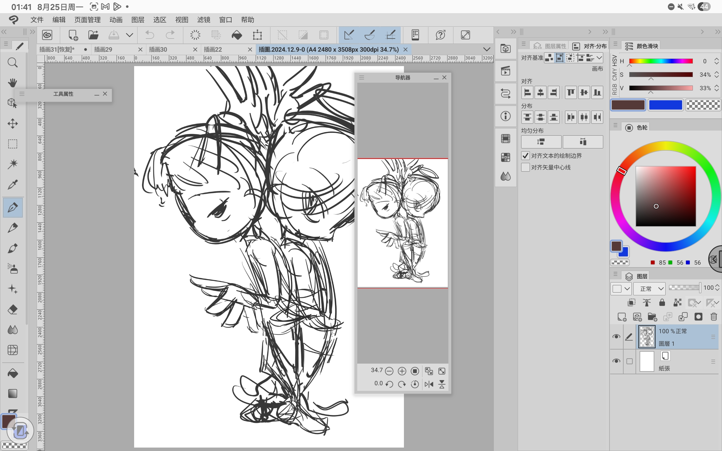Enable 对齐矢量中心线 checkbox
The height and width of the screenshot is (451, 722).
click(x=526, y=167)
